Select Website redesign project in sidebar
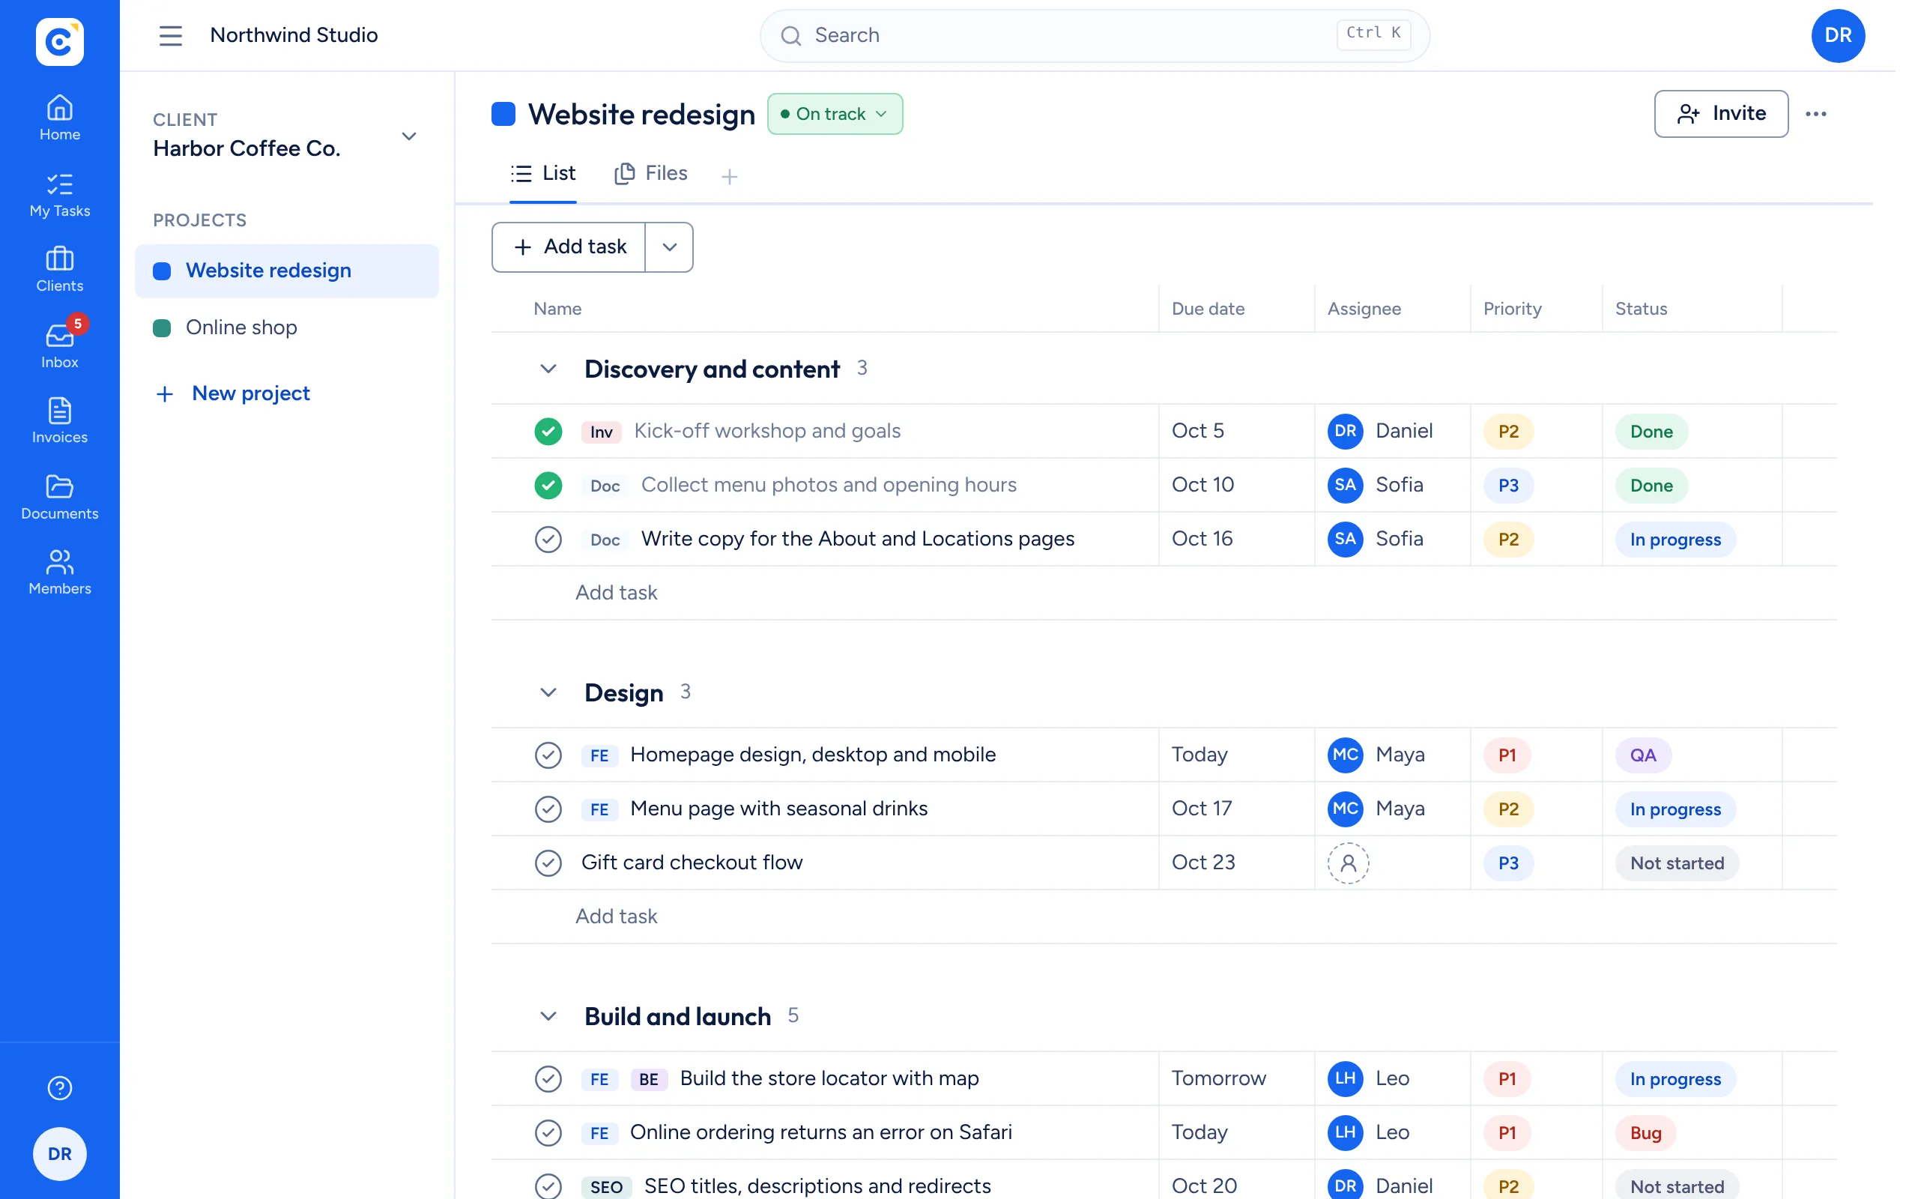The height and width of the screenshot is (1199, 1918). tap(286, 271)
